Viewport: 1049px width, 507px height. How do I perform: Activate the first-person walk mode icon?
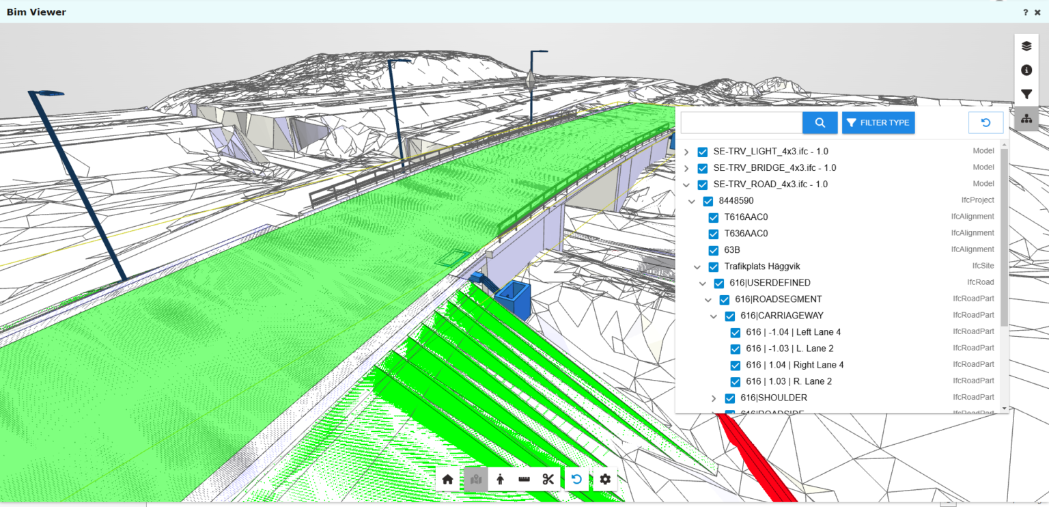pos(500,479)
